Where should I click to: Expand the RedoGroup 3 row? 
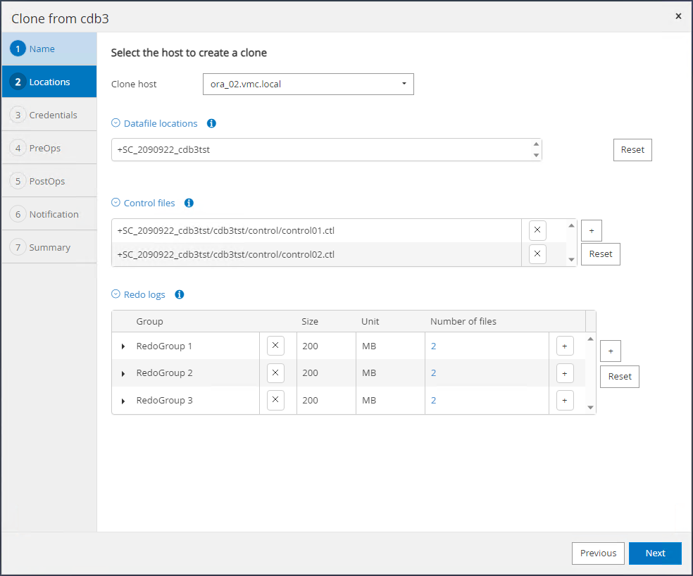[x=123, y=401]
